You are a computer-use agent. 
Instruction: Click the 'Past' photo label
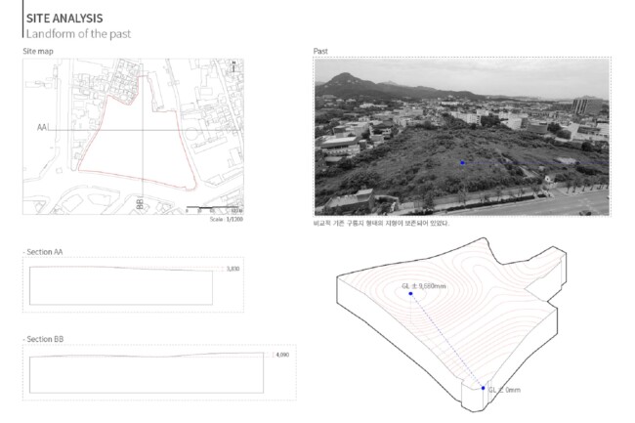[320, 50]
